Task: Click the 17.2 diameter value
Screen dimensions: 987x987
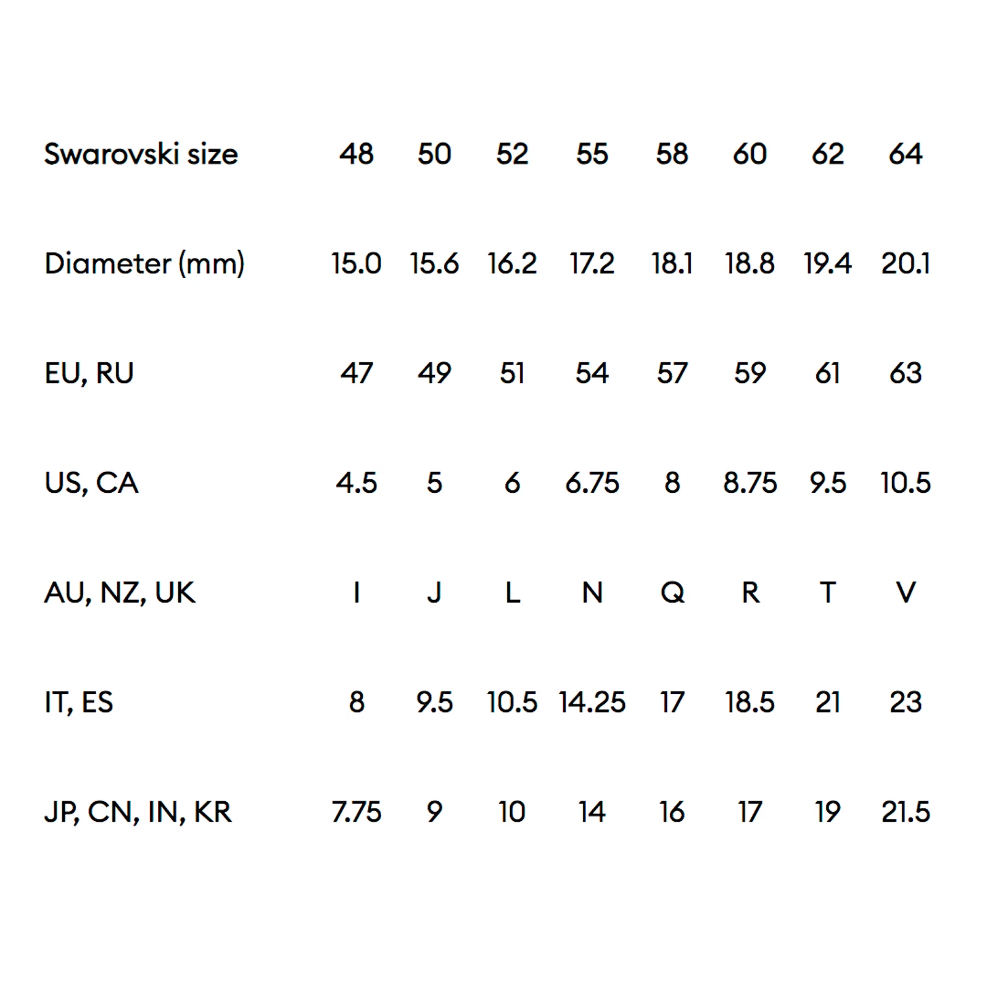Action: coord(592,264)
